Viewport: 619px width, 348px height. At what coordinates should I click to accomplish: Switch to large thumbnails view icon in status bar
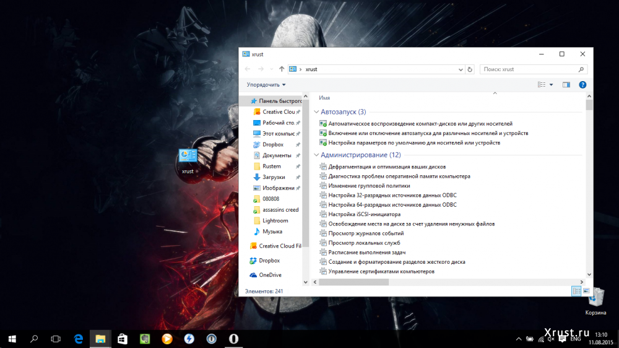point(586,292)
